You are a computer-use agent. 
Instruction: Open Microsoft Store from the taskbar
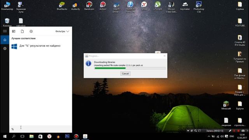pos(40,136)
